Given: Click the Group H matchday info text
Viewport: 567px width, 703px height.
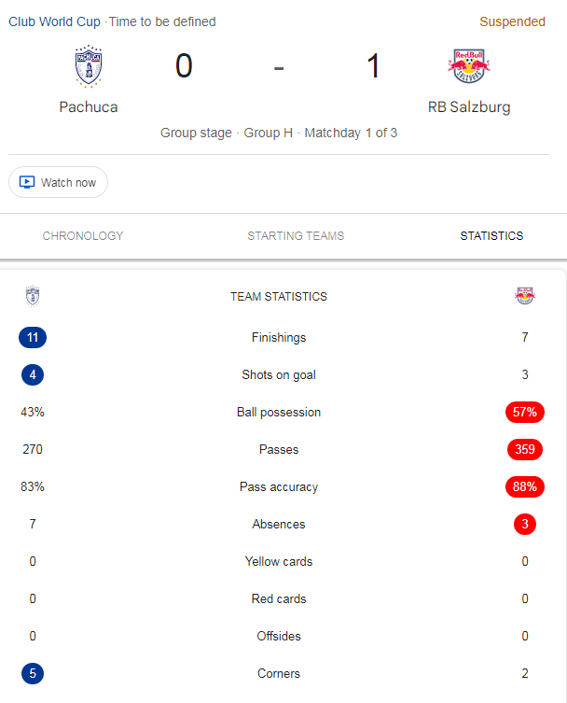Looking at the screenshot, I should coord(279,133).
